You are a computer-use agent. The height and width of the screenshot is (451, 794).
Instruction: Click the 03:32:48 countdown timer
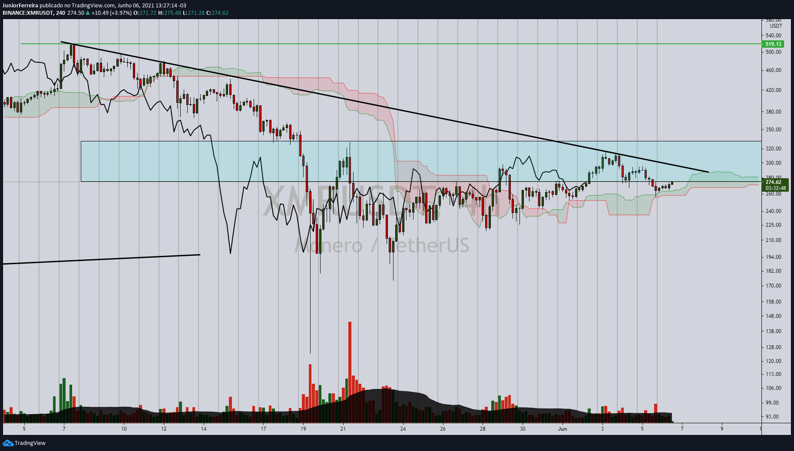(775, 188)
